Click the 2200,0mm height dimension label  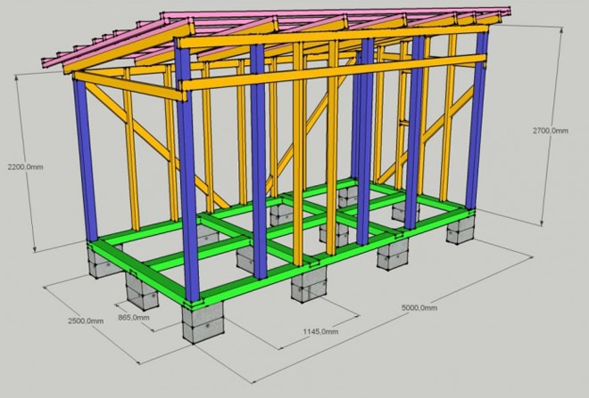coord(26,167)
